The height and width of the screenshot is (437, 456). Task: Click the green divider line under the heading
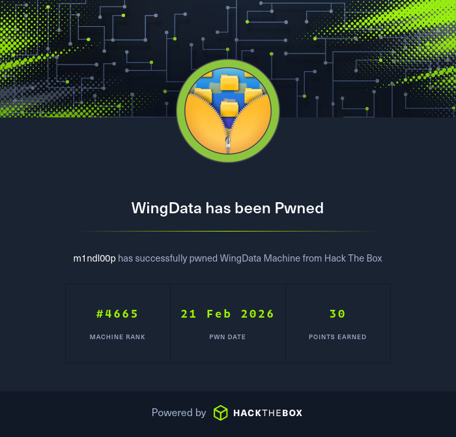click(227, 231)
